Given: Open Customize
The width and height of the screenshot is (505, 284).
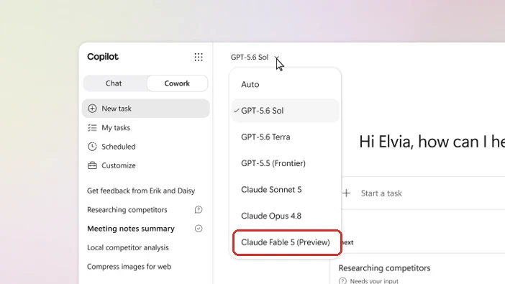Looking at the screenshot, I should pyautogui.click(x=146, y=165).
